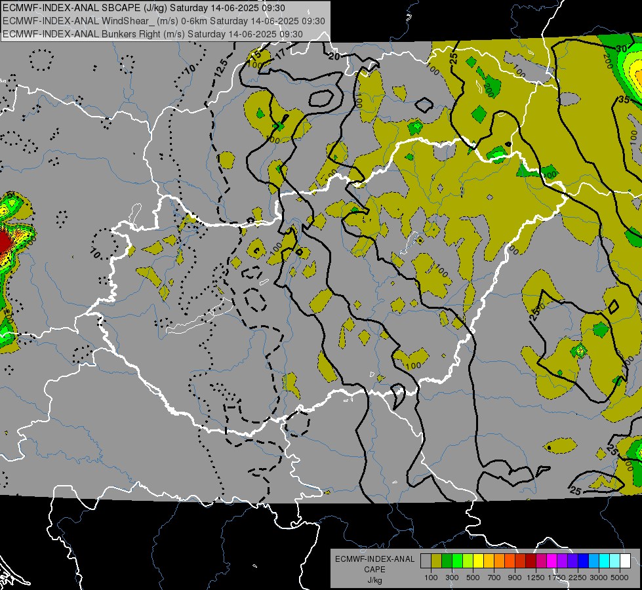
Task: Click the 20 contour label near top
Action: tap(334, 56)
